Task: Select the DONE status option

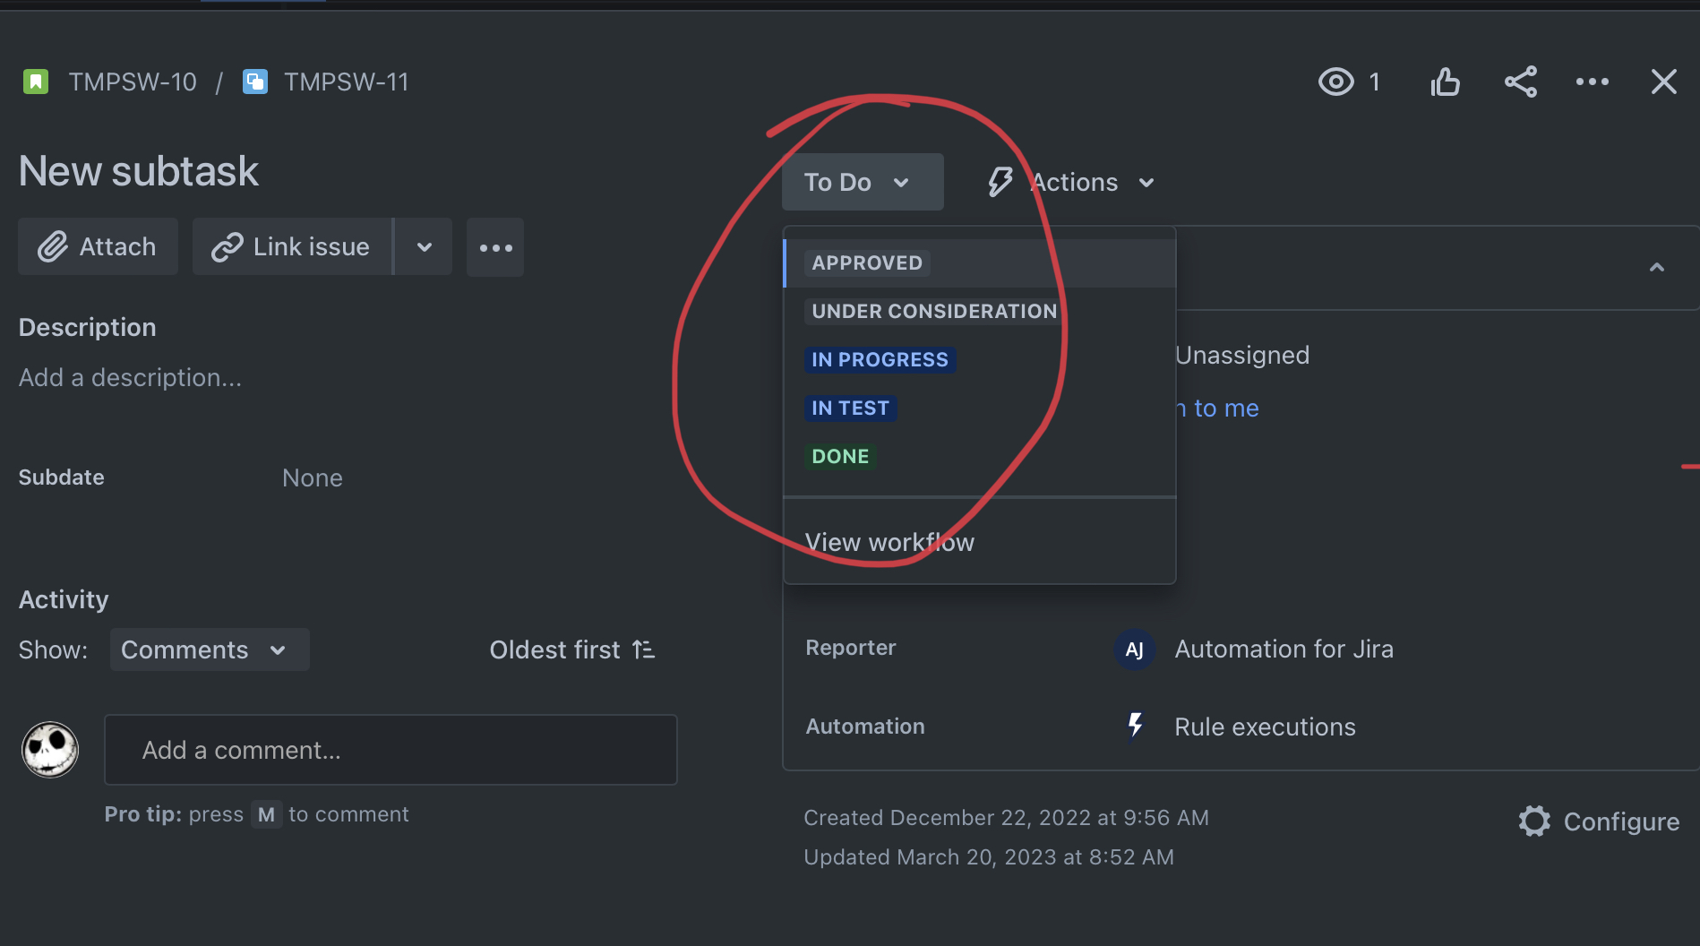Action: 839,455
